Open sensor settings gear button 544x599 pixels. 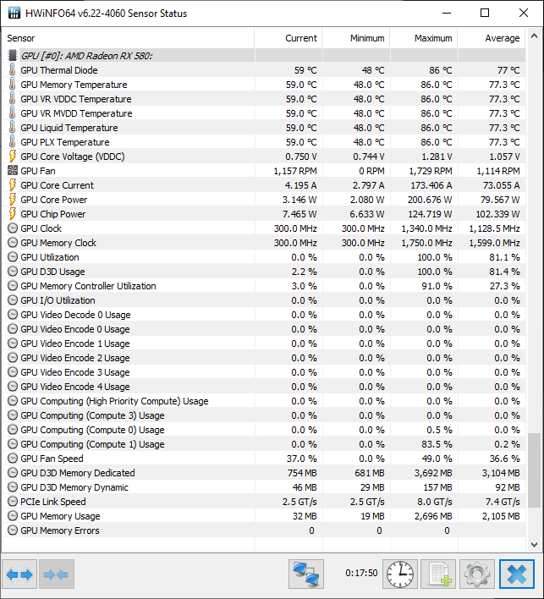477,574
